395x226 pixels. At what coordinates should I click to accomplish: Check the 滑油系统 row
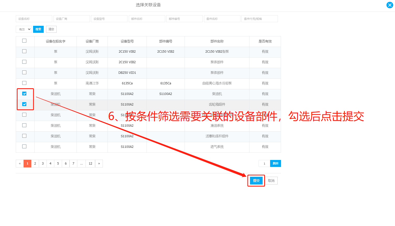click(24, 125)
